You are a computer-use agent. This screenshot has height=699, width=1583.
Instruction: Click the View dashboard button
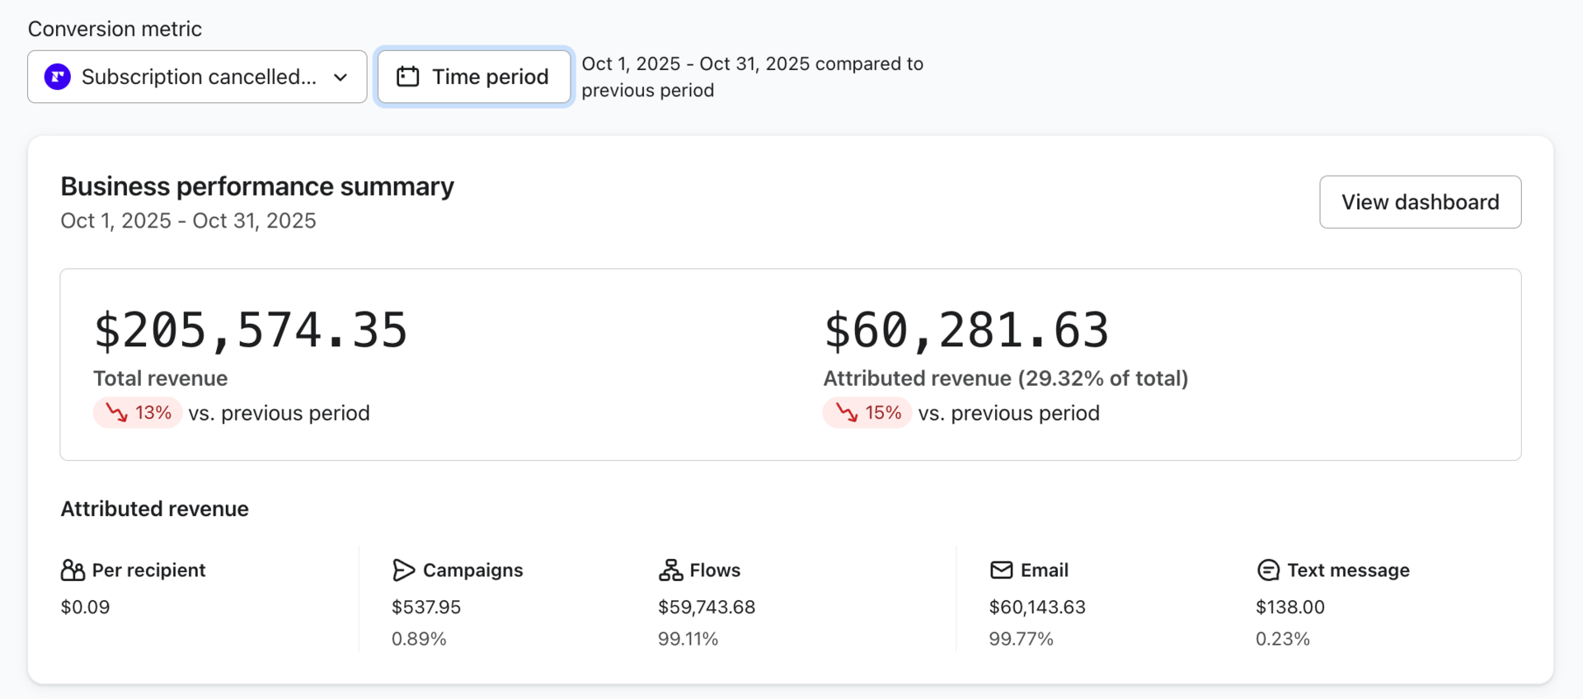pyautogui.click(x=1420, y=202)
